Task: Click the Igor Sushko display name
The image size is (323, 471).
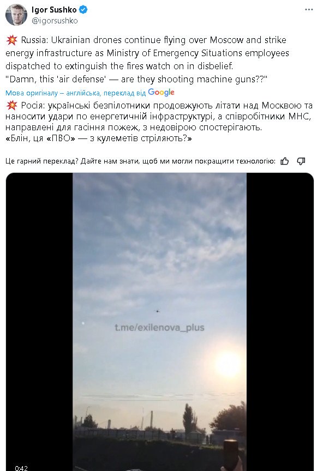Action: pyautogui.click(x=54, y=10)
